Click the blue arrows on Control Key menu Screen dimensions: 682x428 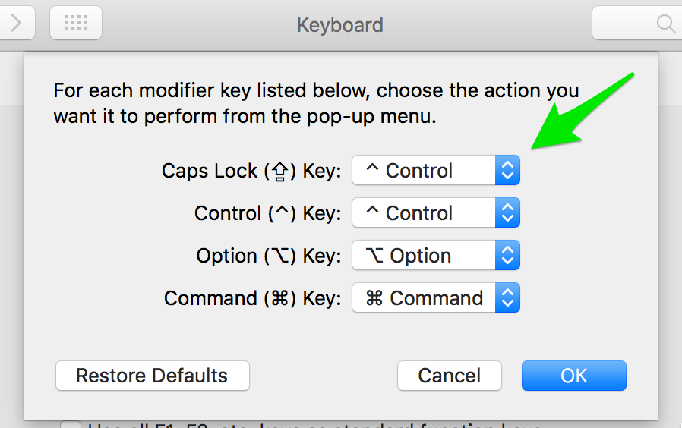click(x=507, y=213)
